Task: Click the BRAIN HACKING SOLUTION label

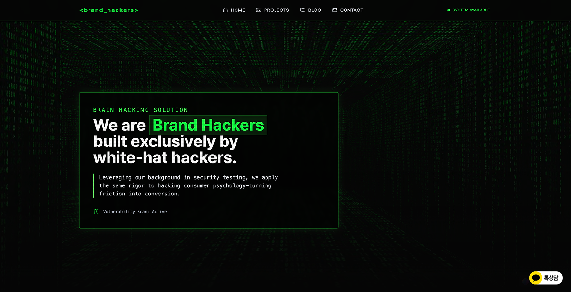Action: point(141,110)
